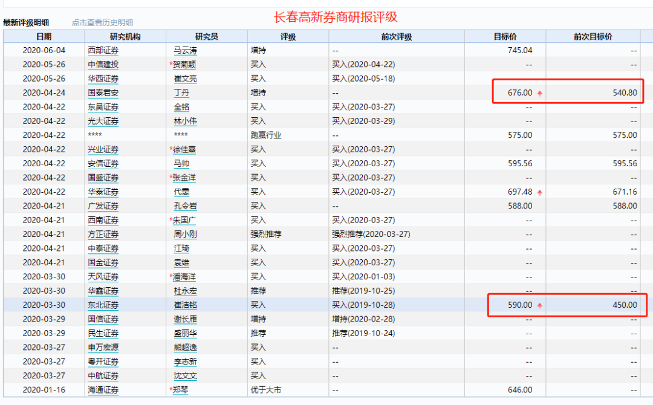Open analyst 全铭 profile link
This screenshot has height=405, width=653.
click(181, 107)
